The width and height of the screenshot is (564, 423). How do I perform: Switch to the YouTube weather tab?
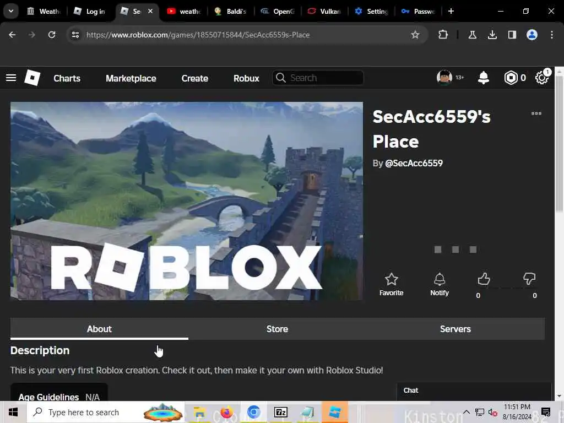(183, 11)
